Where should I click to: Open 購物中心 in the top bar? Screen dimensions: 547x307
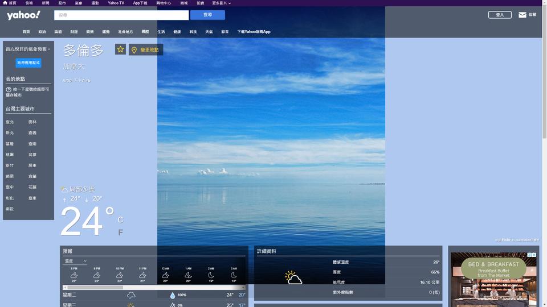(164, 3)
